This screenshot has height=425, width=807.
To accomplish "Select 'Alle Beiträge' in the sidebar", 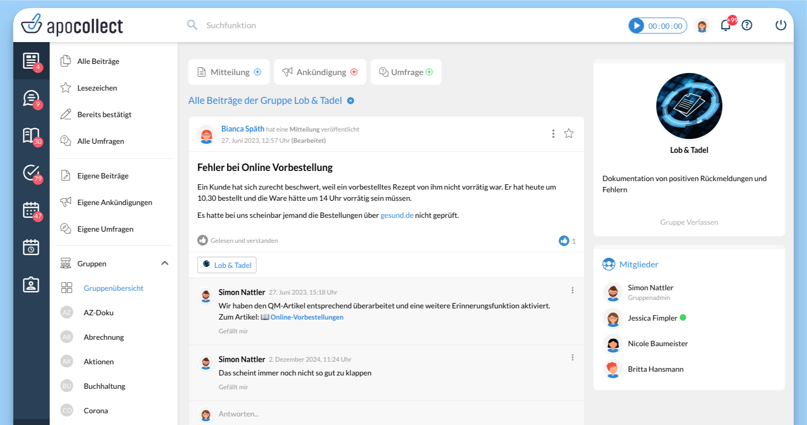I will 98,61.
